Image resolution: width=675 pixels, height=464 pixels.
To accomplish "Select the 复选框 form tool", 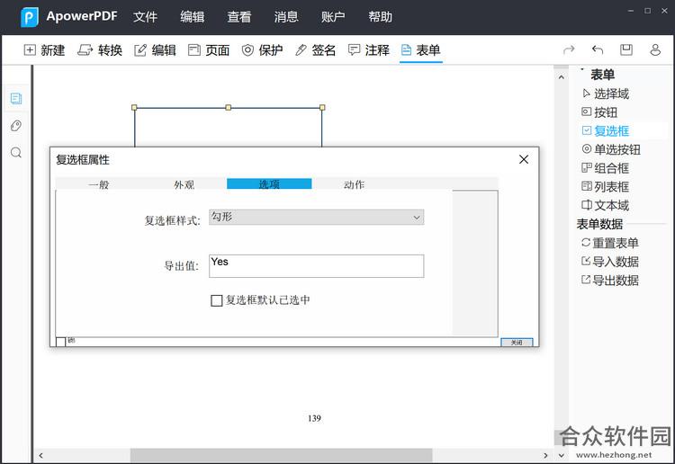I will coord(606,130).
